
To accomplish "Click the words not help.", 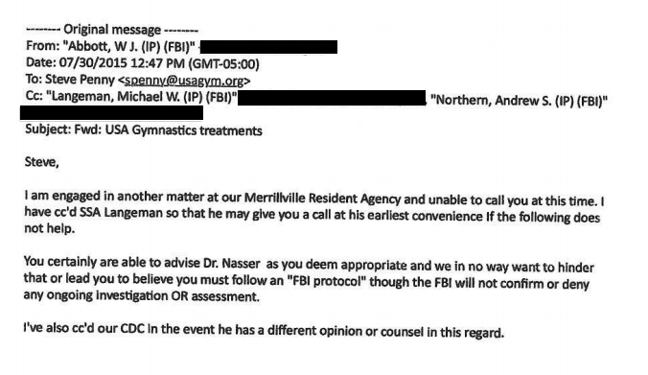I will tap(50, 228).
